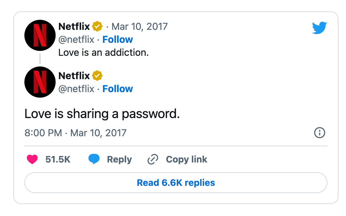Image resolution: width=346 pixels, height=216 pixels.
Task: Open the 8:00 PM timestamp link
Action: pos(75,133)
